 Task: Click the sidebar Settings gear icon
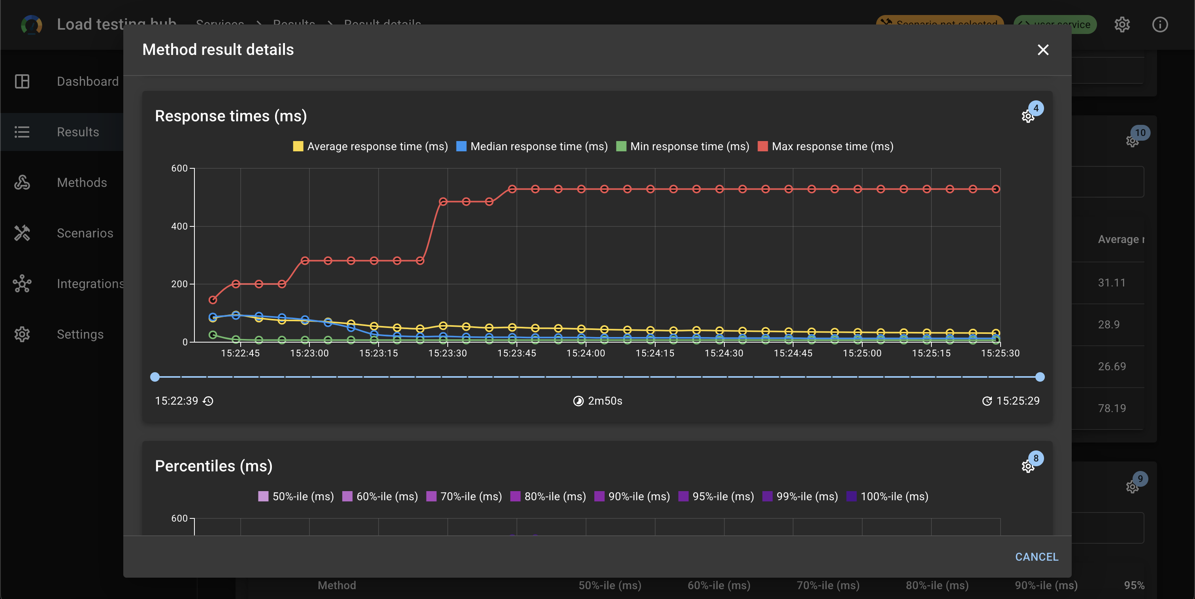22,334
